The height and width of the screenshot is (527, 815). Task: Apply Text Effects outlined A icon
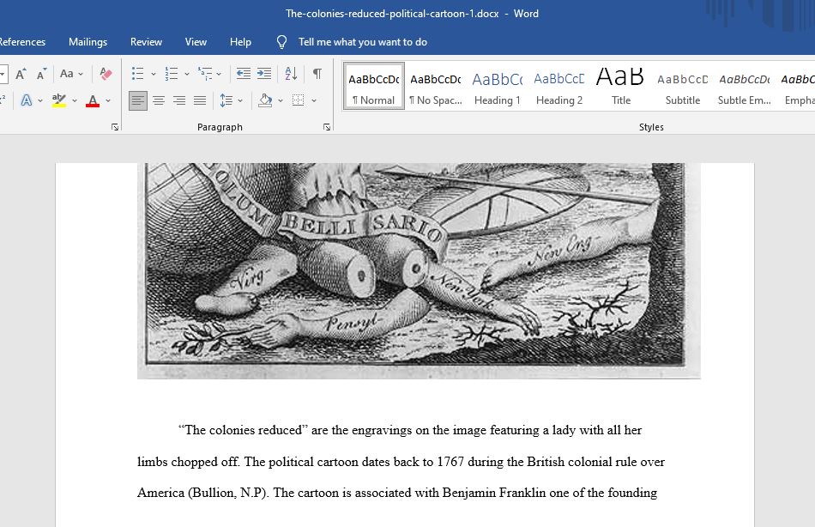[26, 100]
